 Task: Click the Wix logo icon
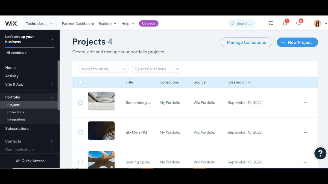[x=11, y=23]
